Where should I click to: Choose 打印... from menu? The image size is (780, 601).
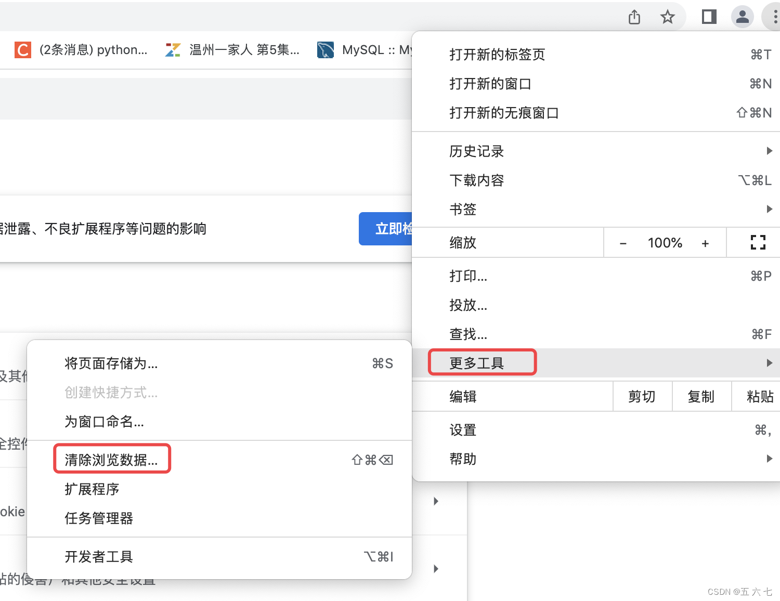click(x=596, y=276)
